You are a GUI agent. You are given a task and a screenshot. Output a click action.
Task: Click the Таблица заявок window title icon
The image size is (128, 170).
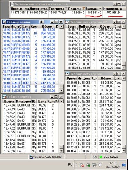coord(4,22)
